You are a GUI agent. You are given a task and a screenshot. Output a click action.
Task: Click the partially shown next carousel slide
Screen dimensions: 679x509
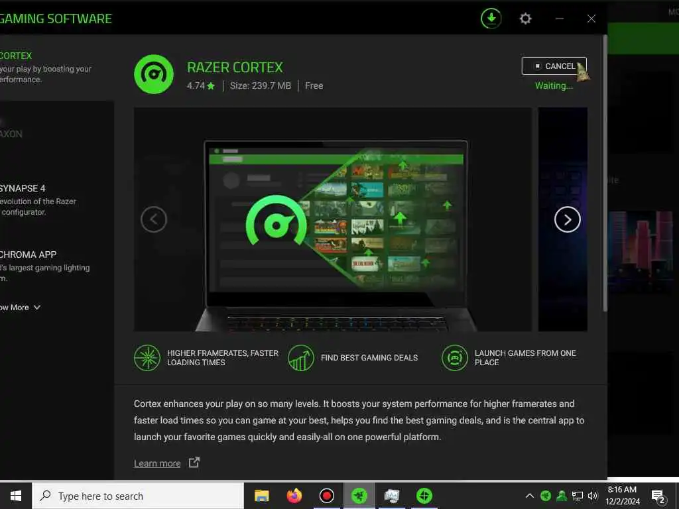(x=562, y=219)
